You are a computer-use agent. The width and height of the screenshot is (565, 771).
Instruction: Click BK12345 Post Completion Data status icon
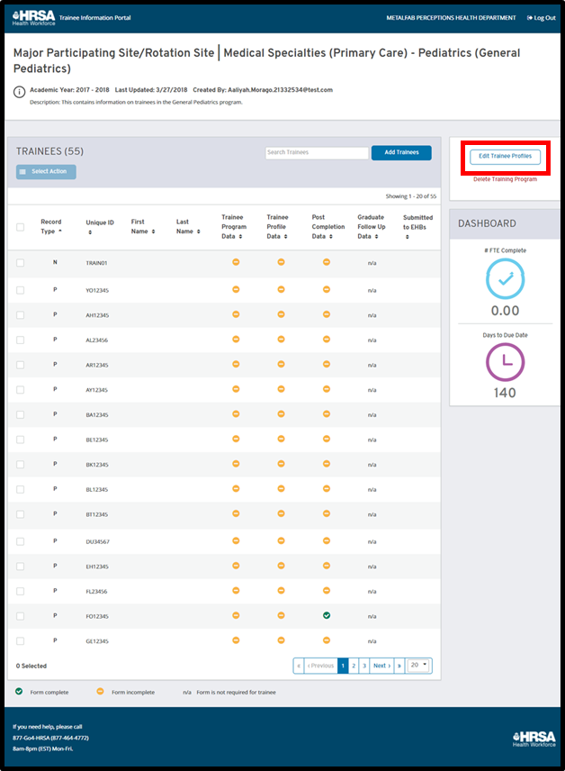[x=327, y=464]
